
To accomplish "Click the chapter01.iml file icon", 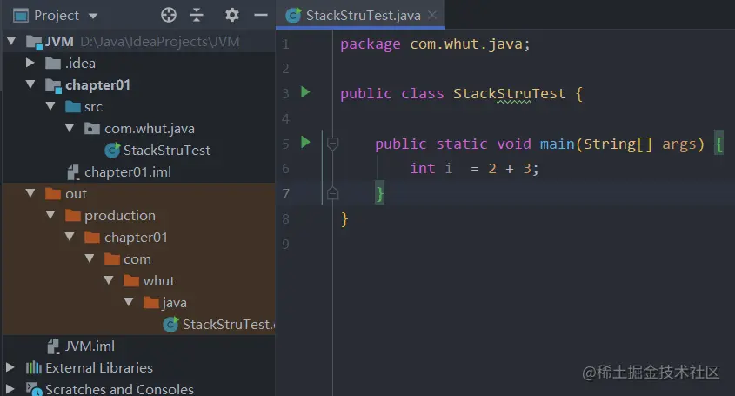I will point(73,172).
